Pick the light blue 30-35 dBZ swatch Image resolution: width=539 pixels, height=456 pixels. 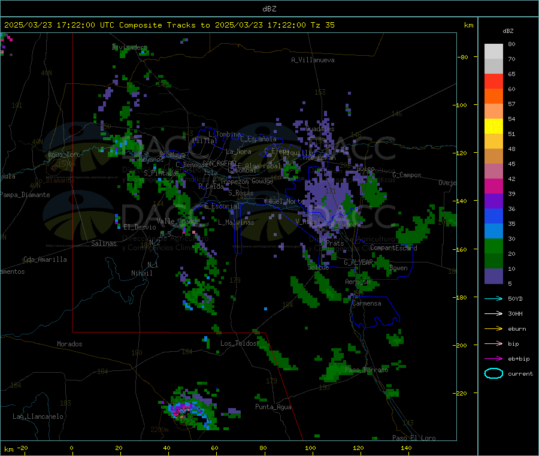(493, 231)
